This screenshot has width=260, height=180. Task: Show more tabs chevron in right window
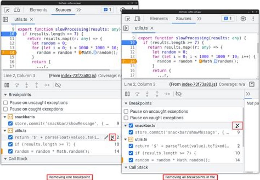pyautogui.click(x=199, y=19)
